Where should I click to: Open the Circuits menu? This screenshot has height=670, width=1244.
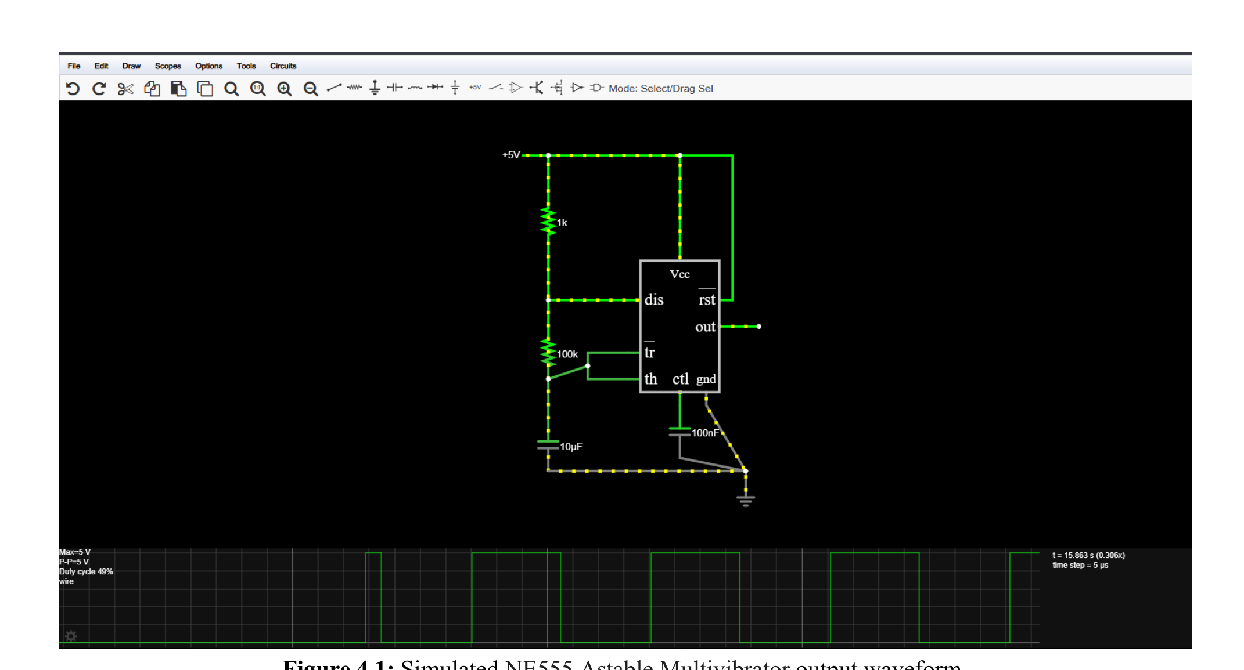[283, 66]
